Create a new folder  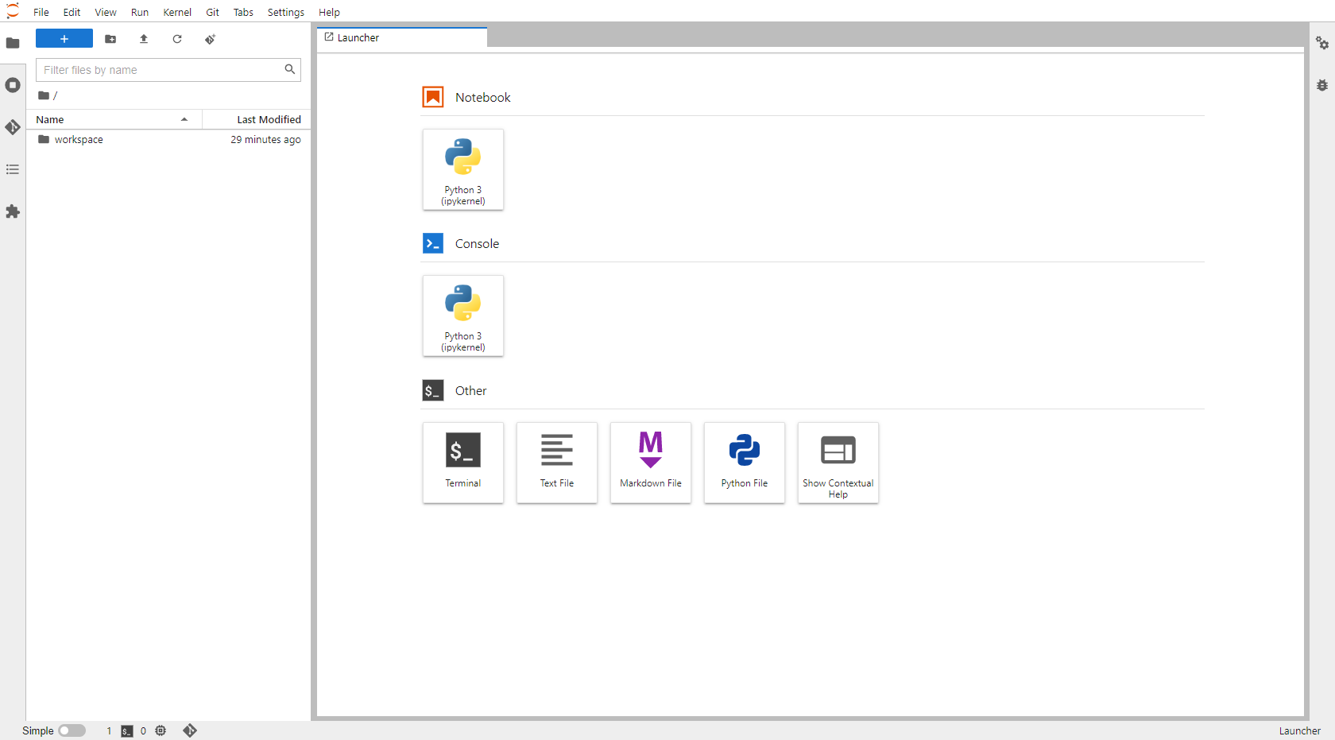click(110, 39)
